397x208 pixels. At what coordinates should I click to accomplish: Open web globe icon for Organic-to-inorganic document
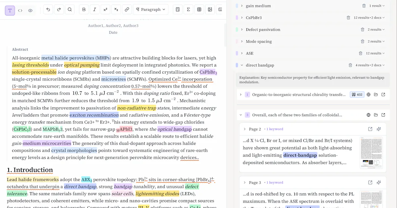[x=369, y=95]
